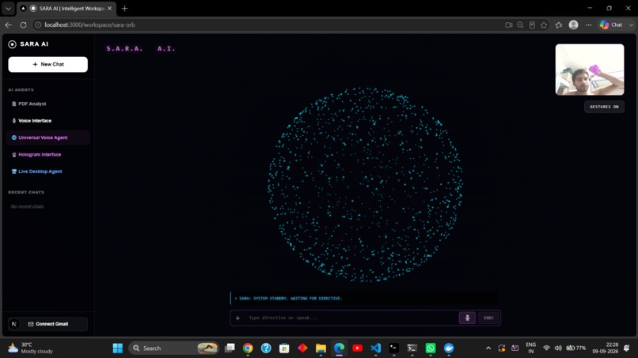The height and width of the screenshot is (358, 638).
Task: Show hidden system tray icons
Action: tap(488, 349)
